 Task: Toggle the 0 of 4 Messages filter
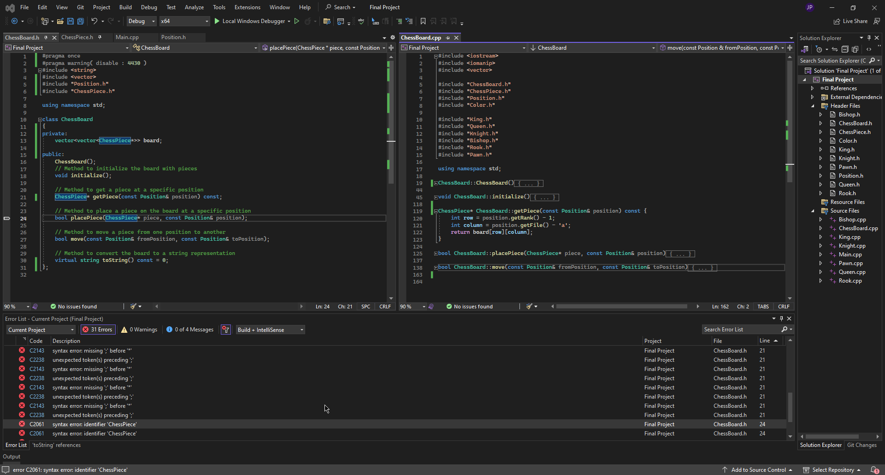190,330
